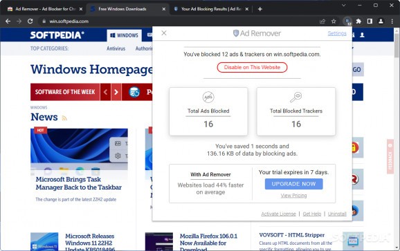This screenshot has height=251, width=400.
Task: Open the Task Manager news thumbnail
Action: click(x=79, y=149)
